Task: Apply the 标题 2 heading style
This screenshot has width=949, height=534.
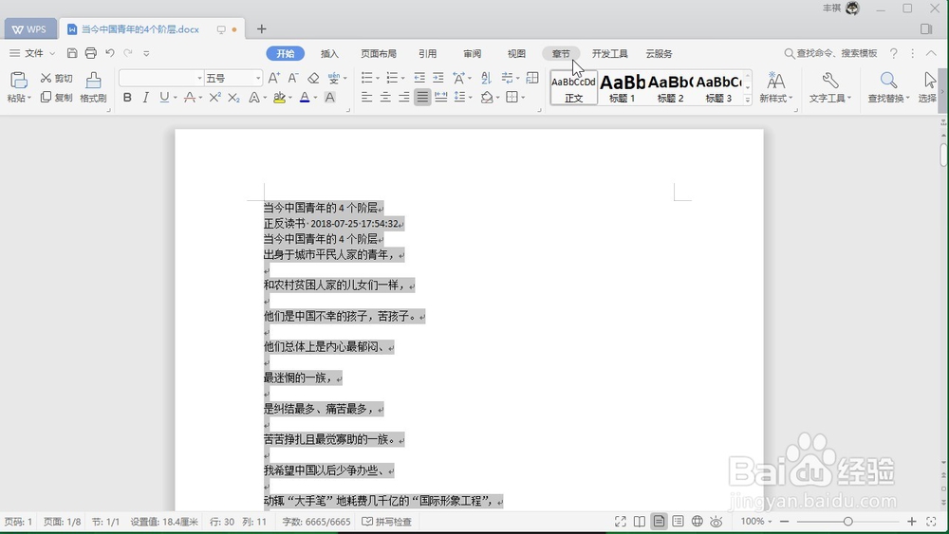Action: [x=671, y=87]
